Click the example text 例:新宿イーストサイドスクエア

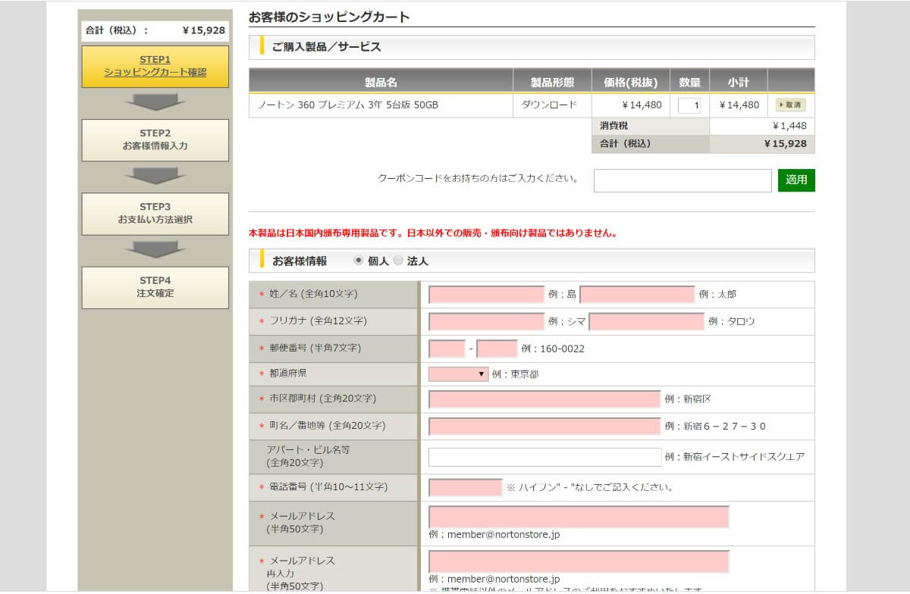734,457
